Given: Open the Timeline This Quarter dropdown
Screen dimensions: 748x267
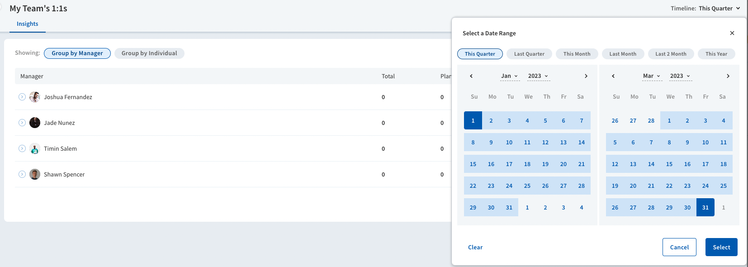Looking at the screenshot, I should click(x=719, y=8).
